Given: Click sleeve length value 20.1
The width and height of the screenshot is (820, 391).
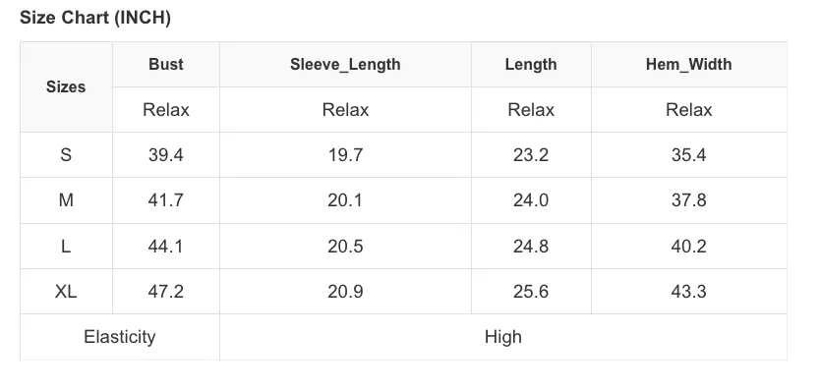Looking at the screenshot, I should coord(345,200).
